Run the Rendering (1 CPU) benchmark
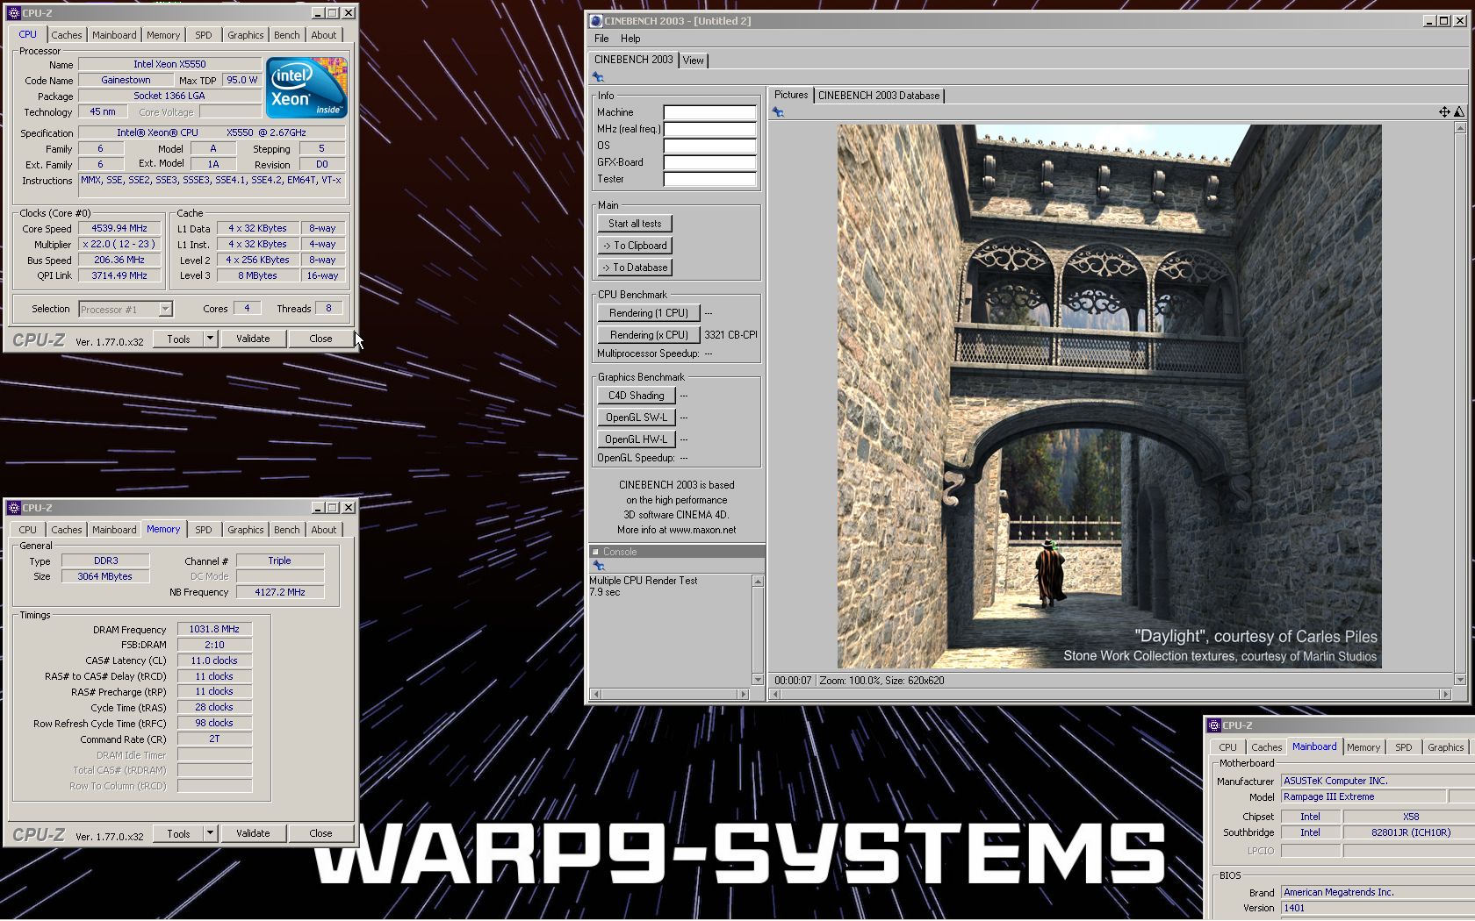 point(648,313)
